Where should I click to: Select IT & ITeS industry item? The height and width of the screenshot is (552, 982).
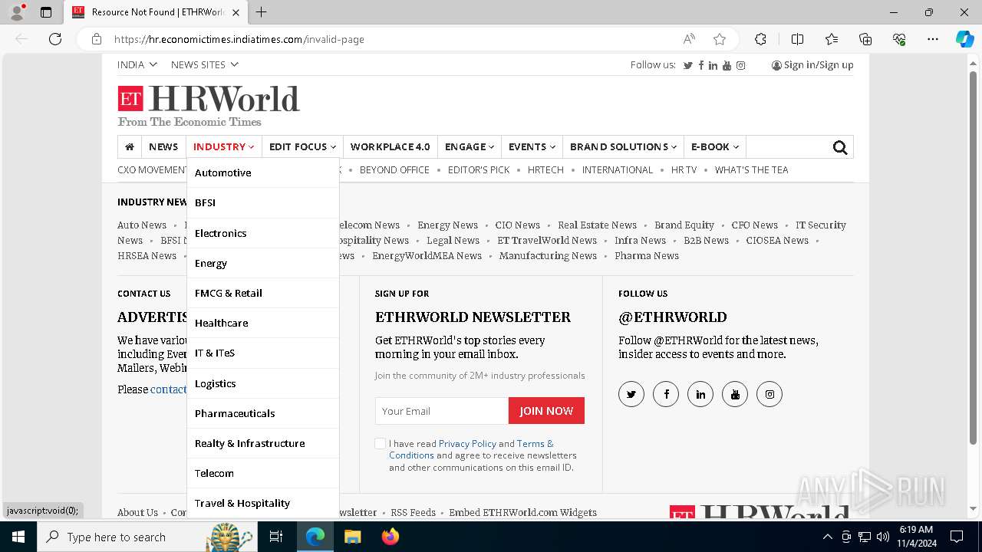tap(263, 353)
